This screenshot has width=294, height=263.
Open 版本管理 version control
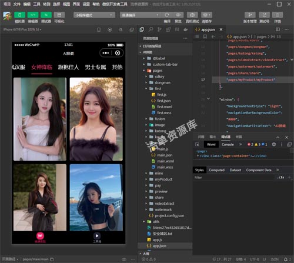click(250, 15)
